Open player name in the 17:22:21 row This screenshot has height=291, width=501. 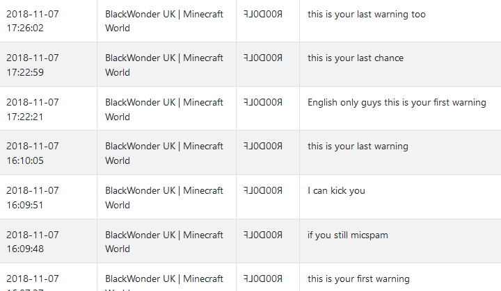click(x=262, y=102)
